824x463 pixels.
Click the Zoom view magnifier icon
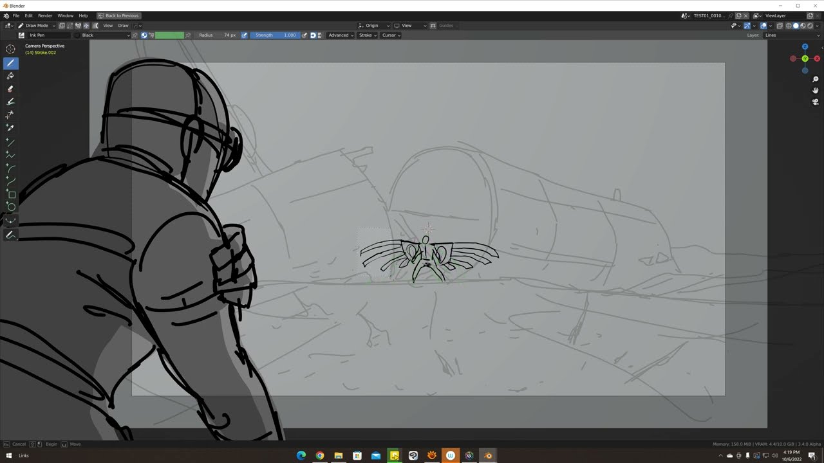coord(816,80)
